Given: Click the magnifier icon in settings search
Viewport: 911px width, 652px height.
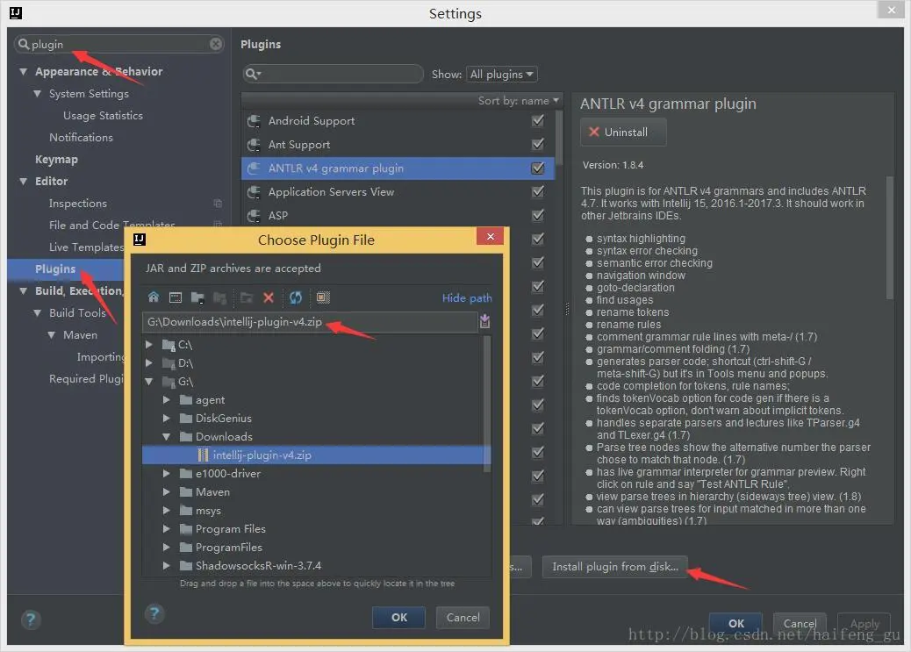Looking at the screenshot, I should tap(23, 44).
